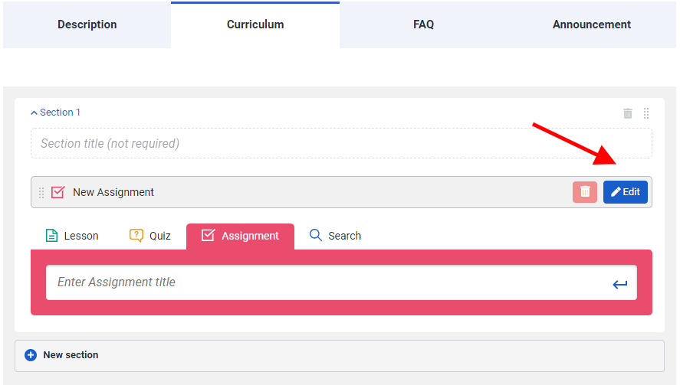680x385 pixels.
Task: Select the Assignment item type
Action: [240, 236]
